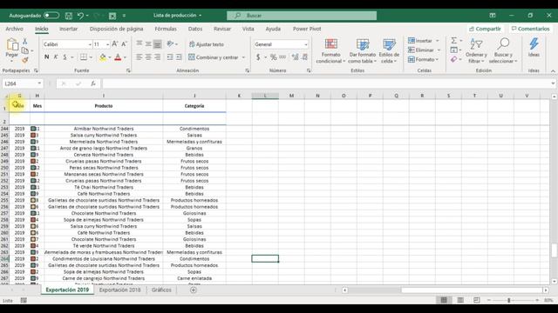Click the Comentarios button
The height and width of the screenshot is (313, 558).
530,29
